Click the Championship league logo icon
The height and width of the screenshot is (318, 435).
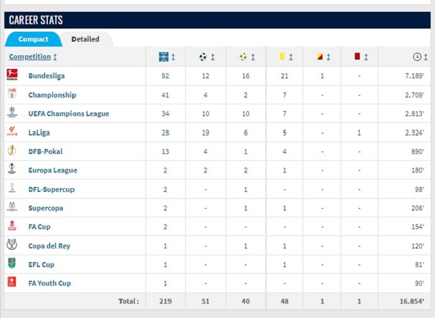pos(12,94)
